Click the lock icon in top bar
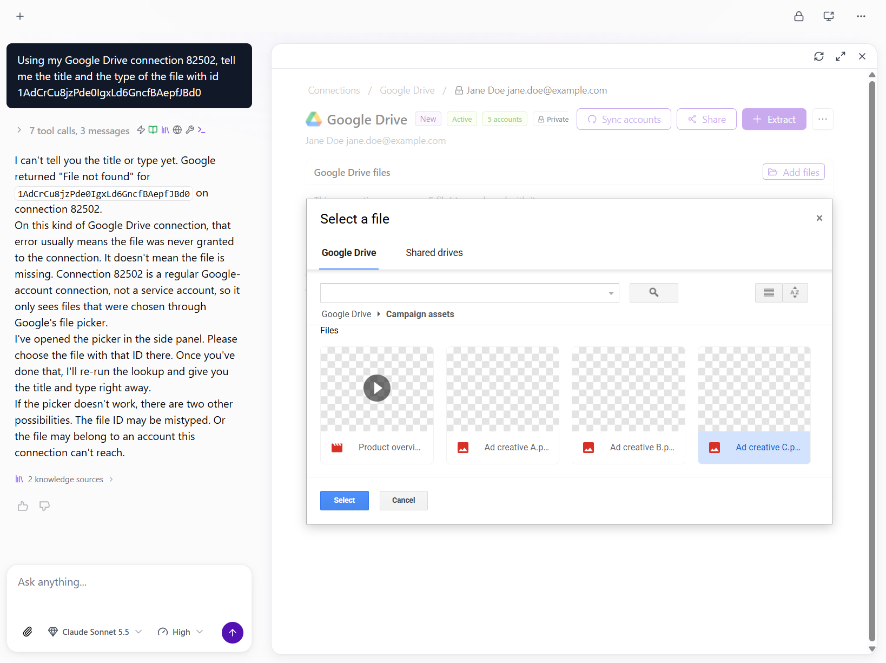 799,16
